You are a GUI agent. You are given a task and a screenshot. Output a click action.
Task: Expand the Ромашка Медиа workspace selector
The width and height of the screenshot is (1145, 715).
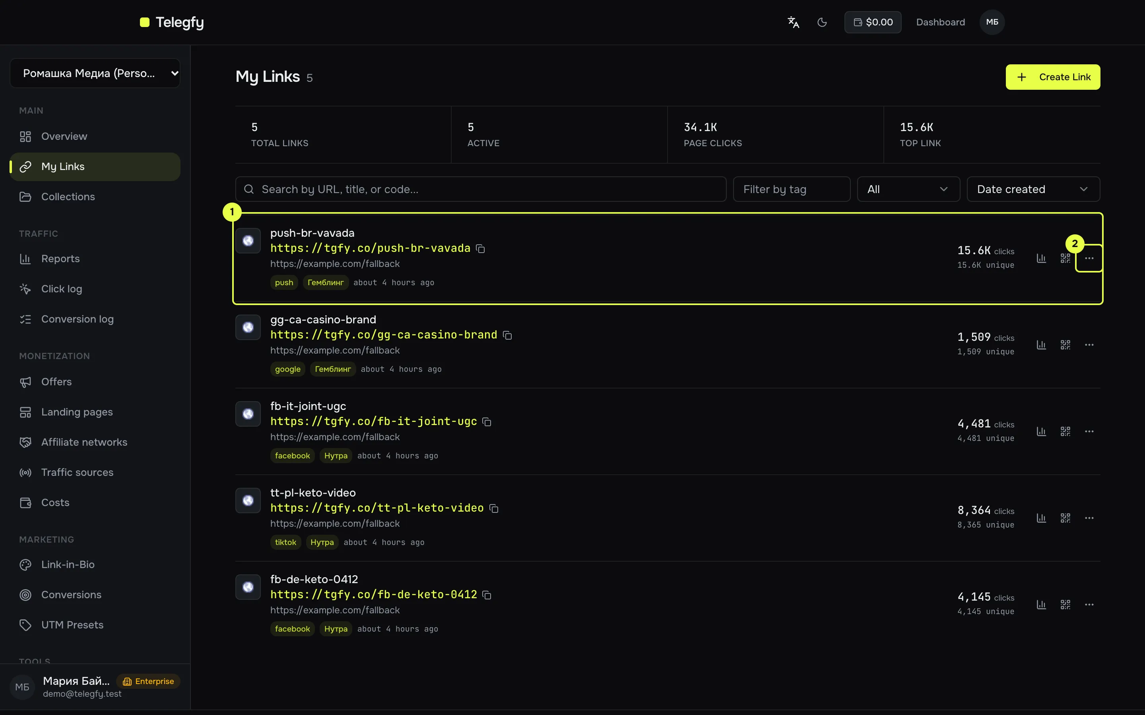tap(95, 73)
